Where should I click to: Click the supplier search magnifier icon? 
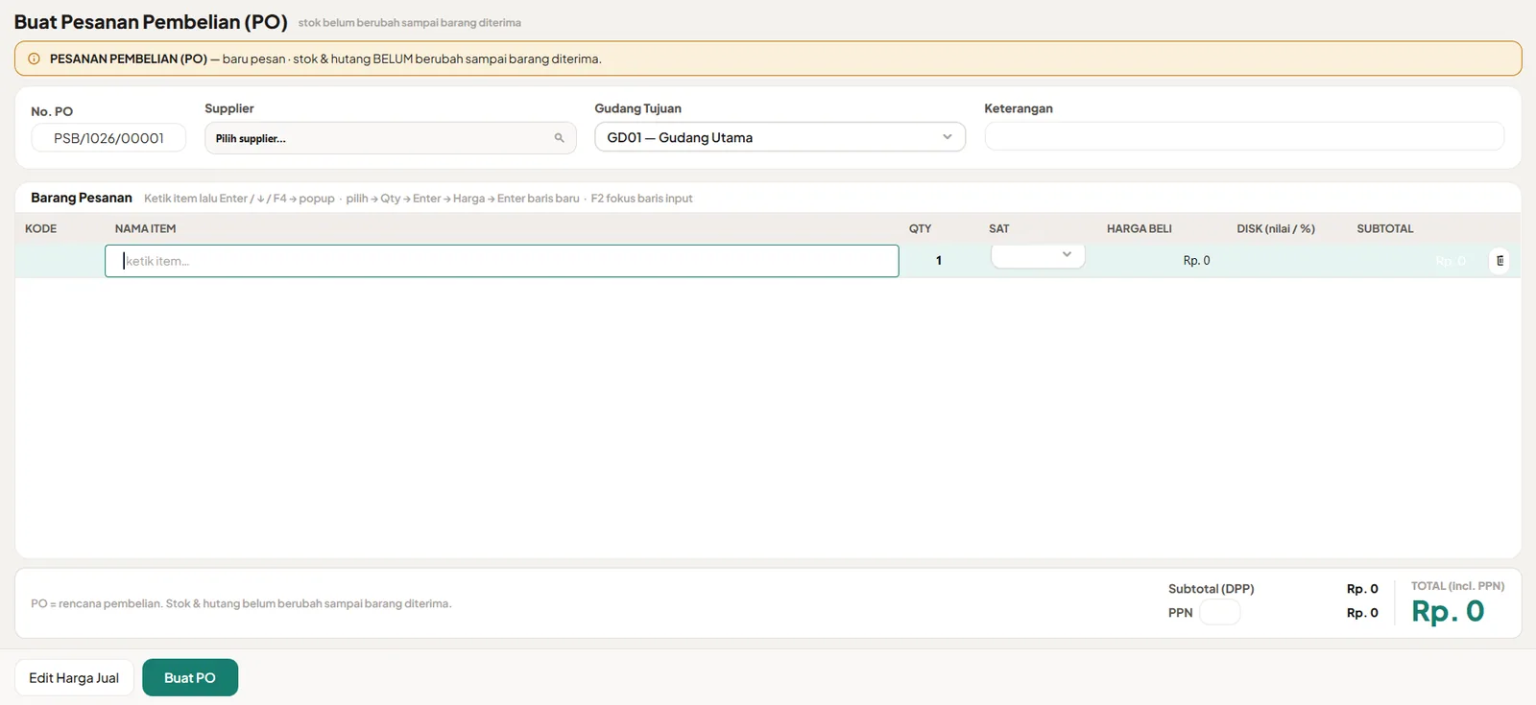559,138
